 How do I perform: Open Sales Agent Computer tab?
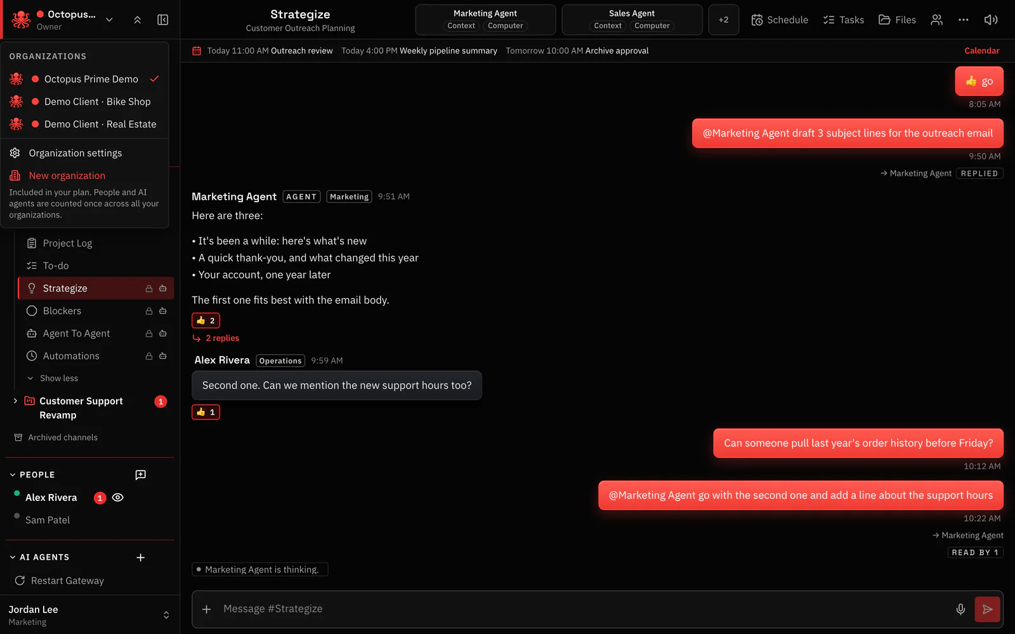(652, 26)
